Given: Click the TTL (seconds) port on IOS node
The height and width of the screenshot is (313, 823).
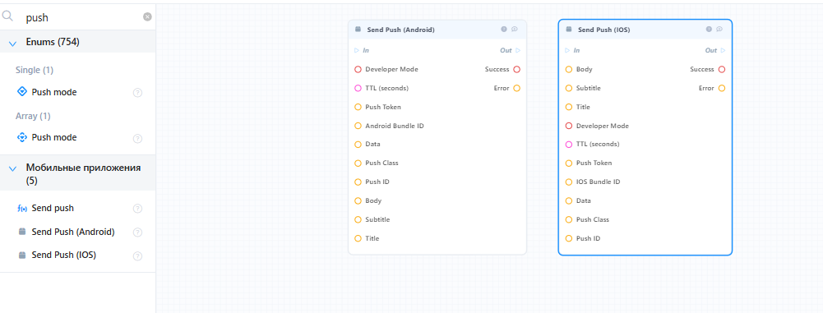Looking at the screenshot, I should (568, 145).
